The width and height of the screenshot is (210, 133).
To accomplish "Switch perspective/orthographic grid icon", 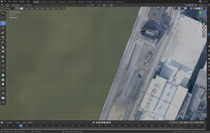I will click(204, 36).
